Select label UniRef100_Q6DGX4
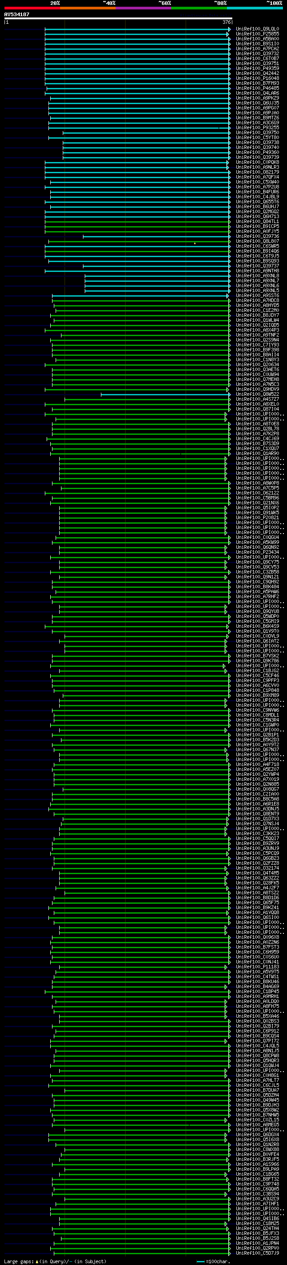Image resolution: width=287 pixels, height=1265 pixels. 257,1134
